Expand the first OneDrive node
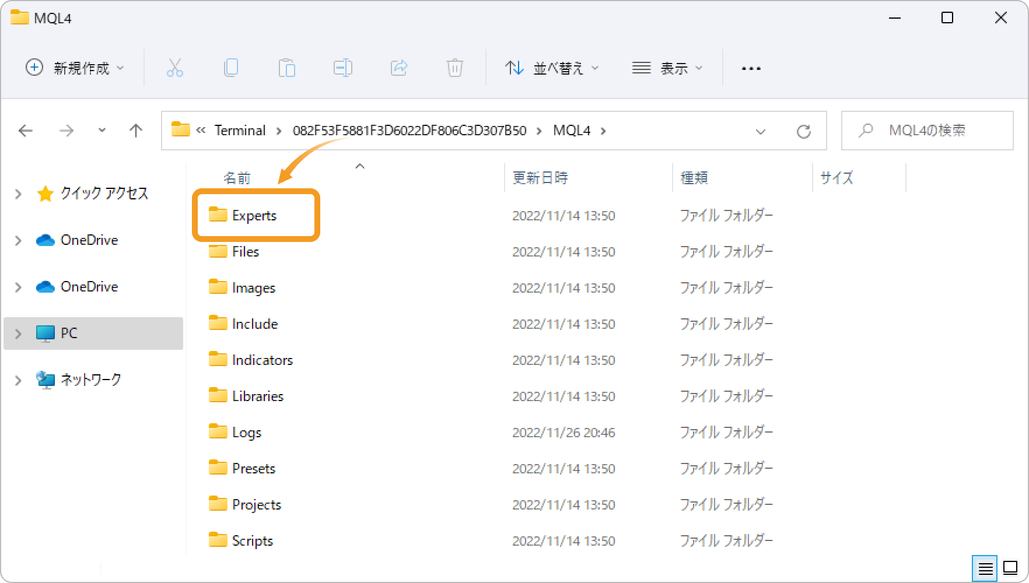The image size is (1029, 583). 18,240
